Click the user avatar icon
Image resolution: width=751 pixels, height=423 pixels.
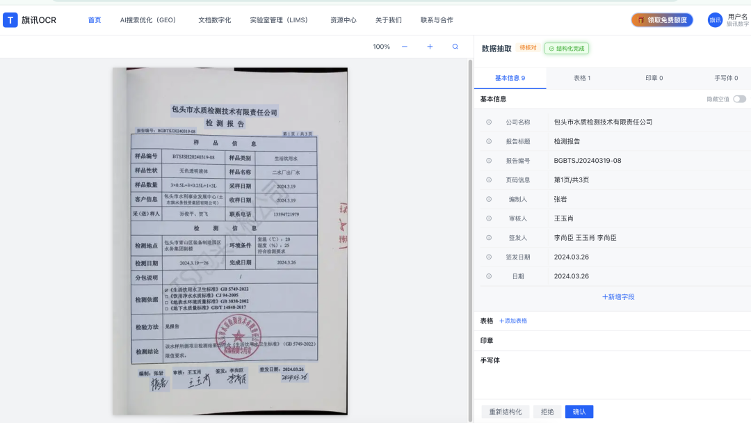click(715, 20)
